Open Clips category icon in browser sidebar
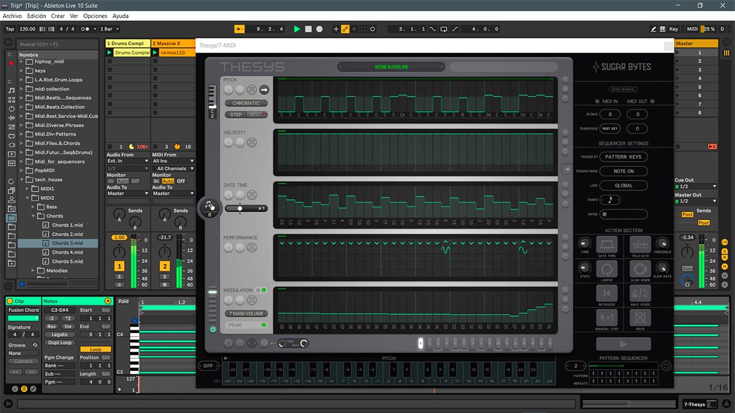 click(x=11, y=154)
